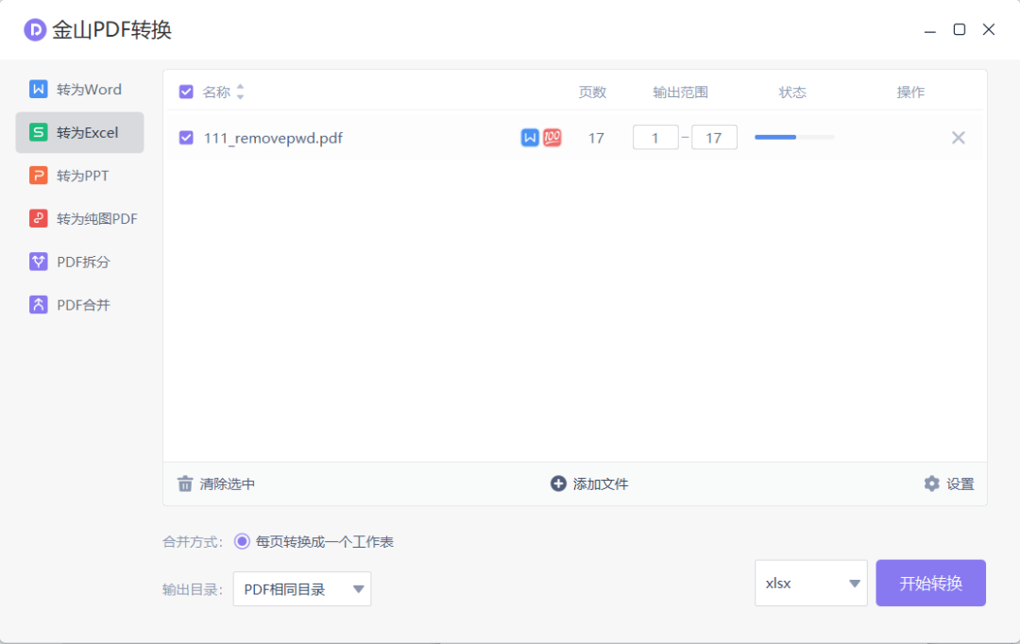Click the 输出目录 label
Screen dimensions: 1020x644
193,589
